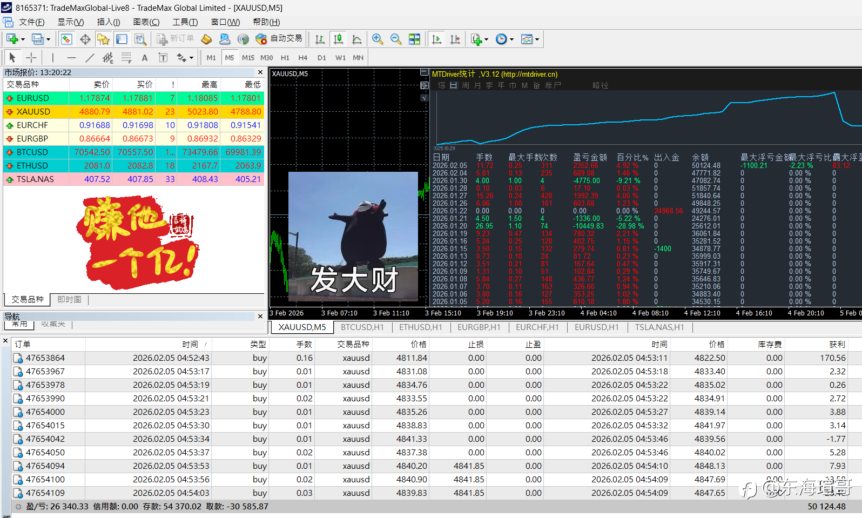Open the Strategy Tester magnifier icon
The image size is (862, 518).
point(140,39)
